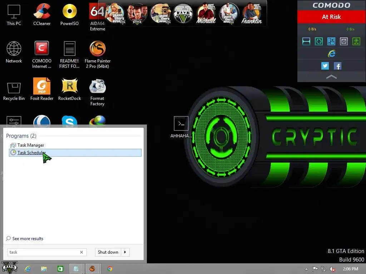Open README!! FIRST text file
This screenshot has height=274, width=366.
pos(69,55)
